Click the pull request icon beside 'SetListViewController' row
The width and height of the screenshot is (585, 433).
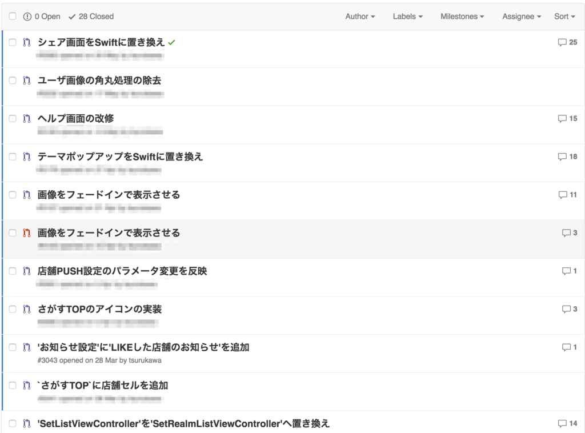[26, 423]
